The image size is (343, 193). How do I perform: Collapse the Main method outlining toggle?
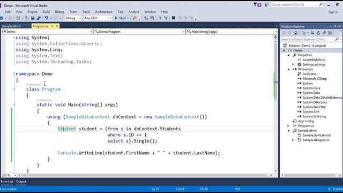point(14,105)
